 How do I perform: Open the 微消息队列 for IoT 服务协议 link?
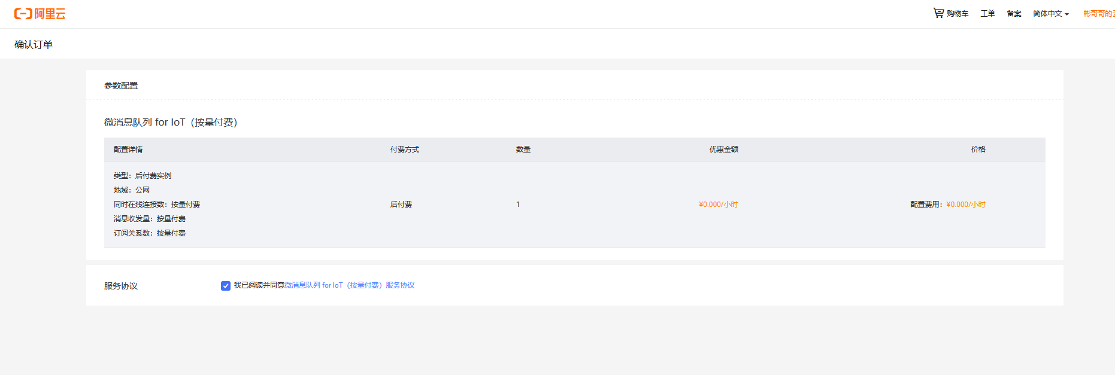[350, 285]
